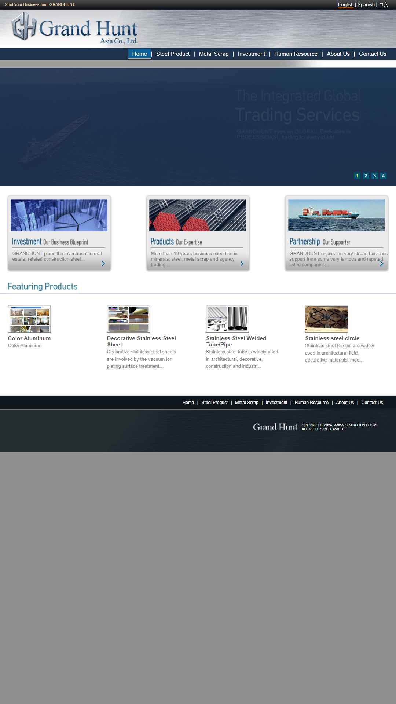396x704 pixels.
Task: Click 'GRANDHUNT plans the investment' description
Action: click(x=57, y=256)
